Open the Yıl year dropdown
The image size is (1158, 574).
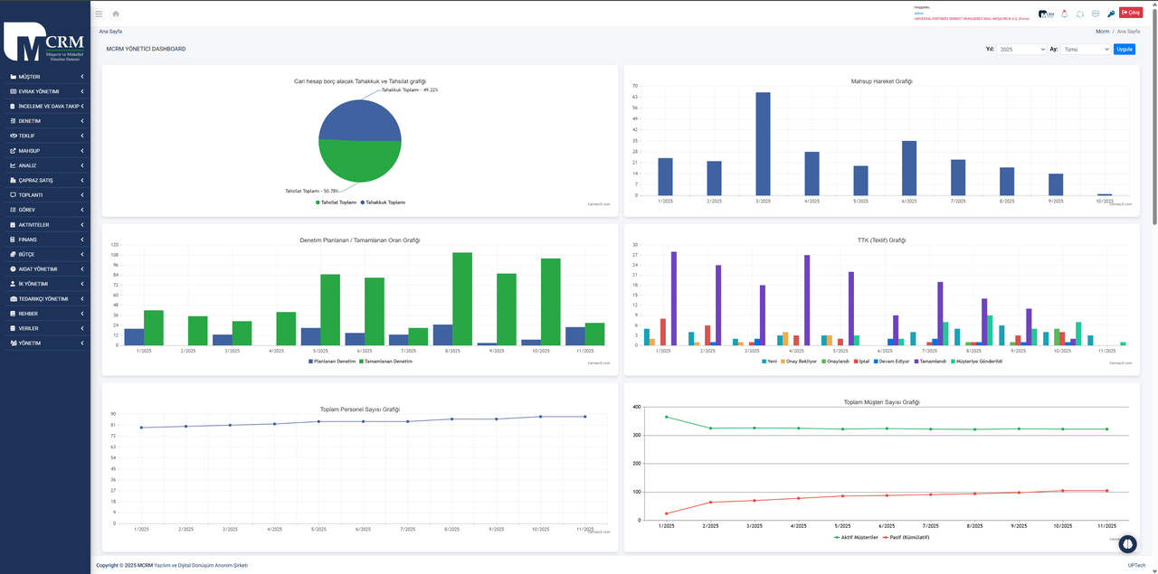tap(1021, 49)
